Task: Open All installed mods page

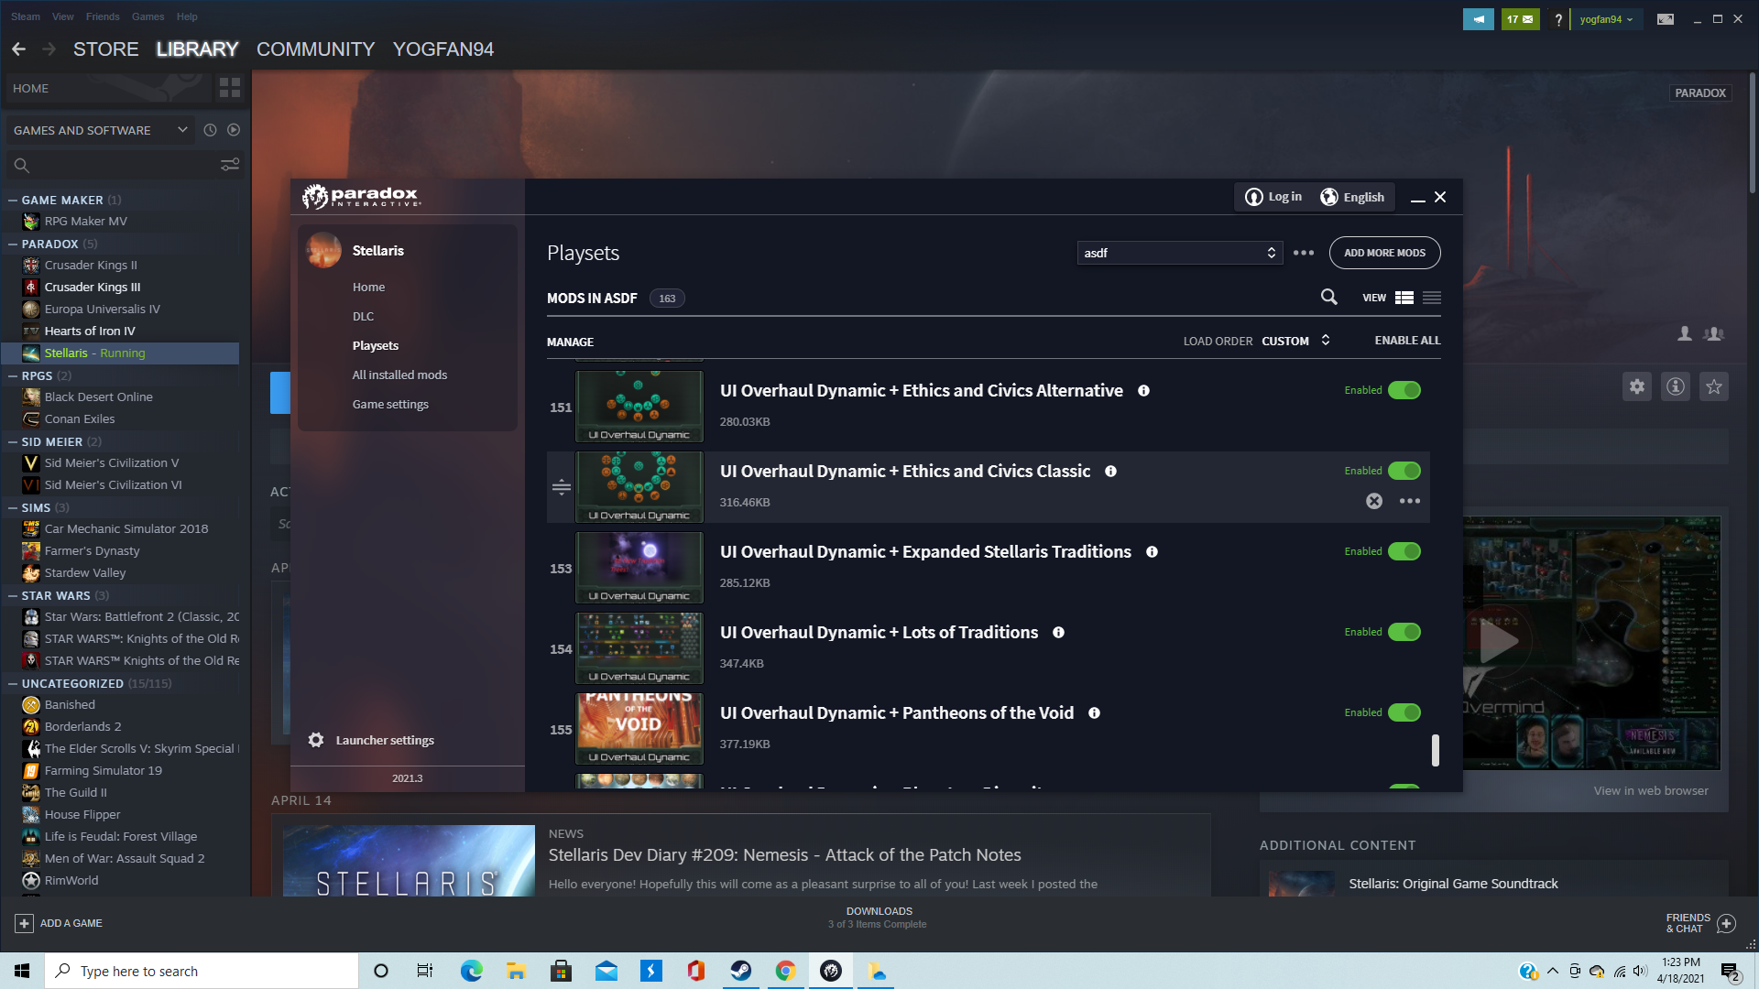Action: pyautogui.click(x=399, y=375)
